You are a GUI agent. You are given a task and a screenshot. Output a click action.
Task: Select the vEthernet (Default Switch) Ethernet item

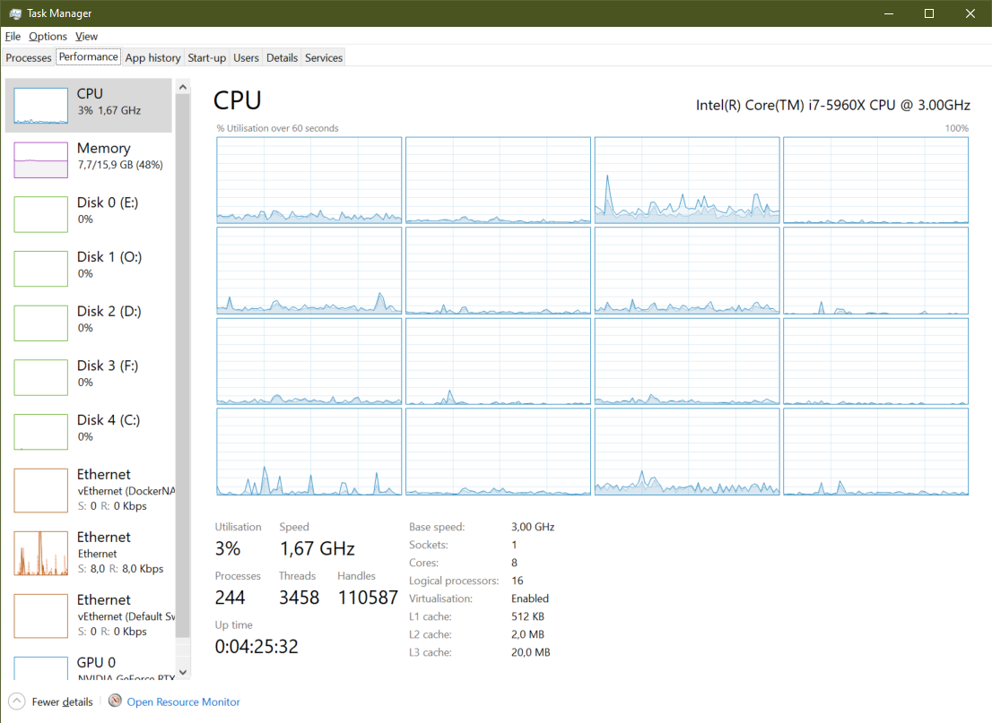click(x=89, y=615)
